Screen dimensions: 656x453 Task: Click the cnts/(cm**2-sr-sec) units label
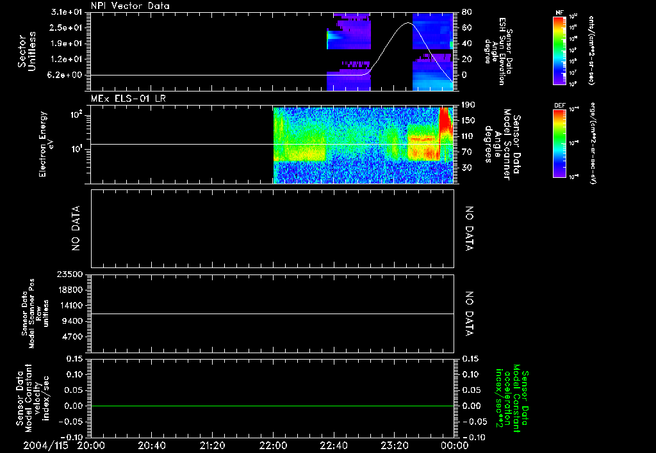point(591,51)
